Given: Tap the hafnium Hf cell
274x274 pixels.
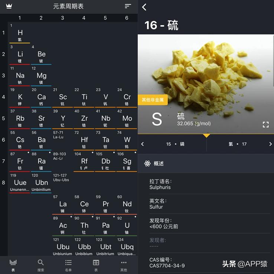Looking at the screenshot, I should 84,140.
